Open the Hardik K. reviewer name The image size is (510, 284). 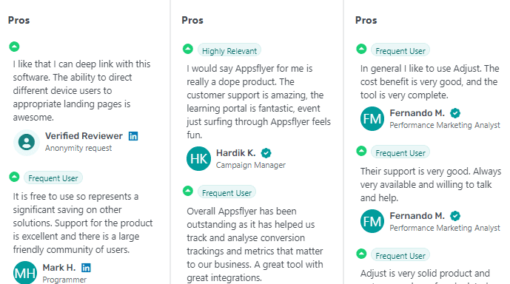236,152
